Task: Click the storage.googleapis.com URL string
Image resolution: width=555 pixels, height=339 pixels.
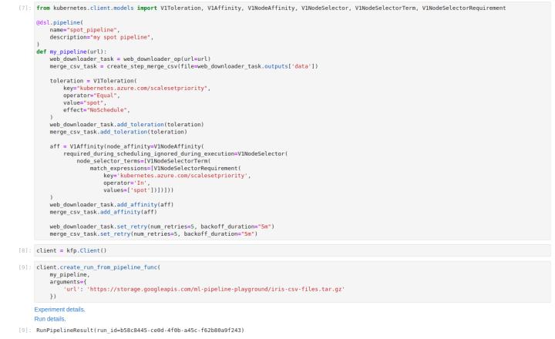Action: click(216, 289)
